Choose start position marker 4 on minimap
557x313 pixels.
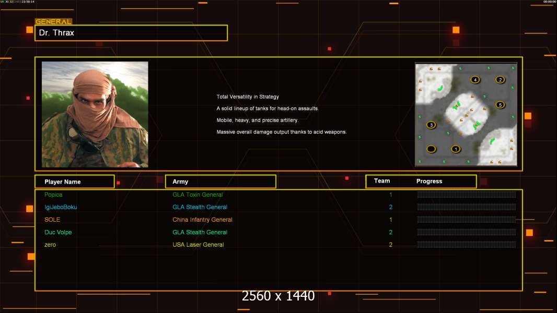(x=475, y=80)
